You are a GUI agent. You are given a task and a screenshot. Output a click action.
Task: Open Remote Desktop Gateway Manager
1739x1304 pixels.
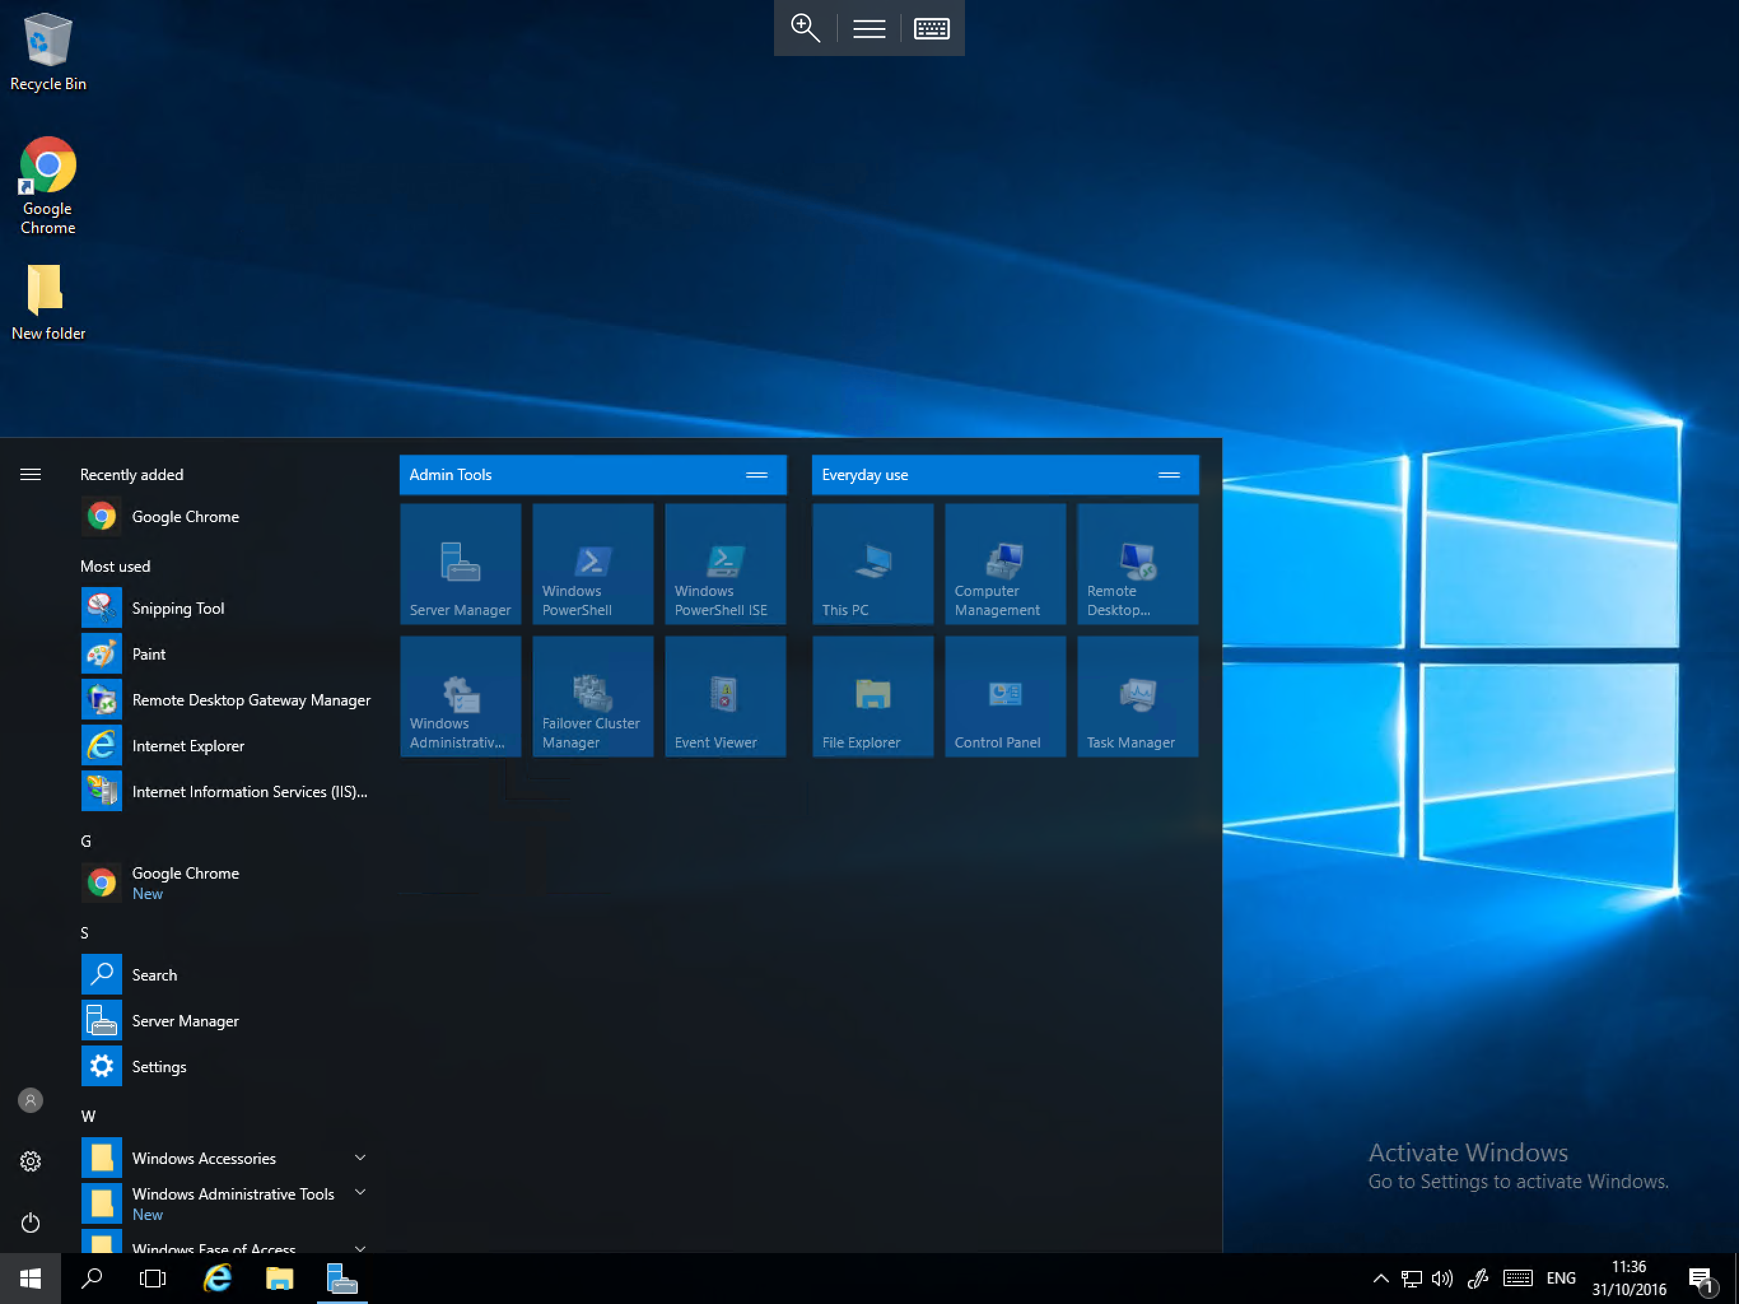click(x=227, y=700)
